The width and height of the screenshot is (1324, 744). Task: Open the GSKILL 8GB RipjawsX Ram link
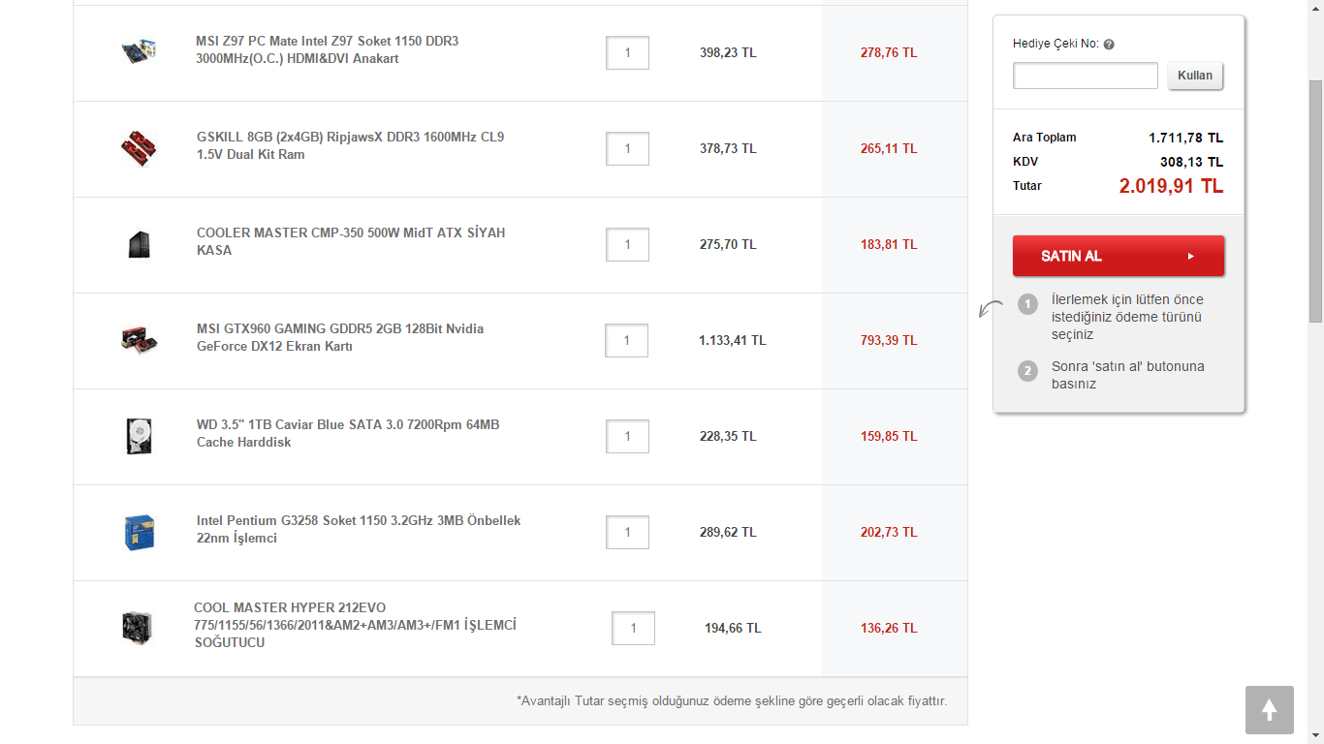tap(350, 146)
